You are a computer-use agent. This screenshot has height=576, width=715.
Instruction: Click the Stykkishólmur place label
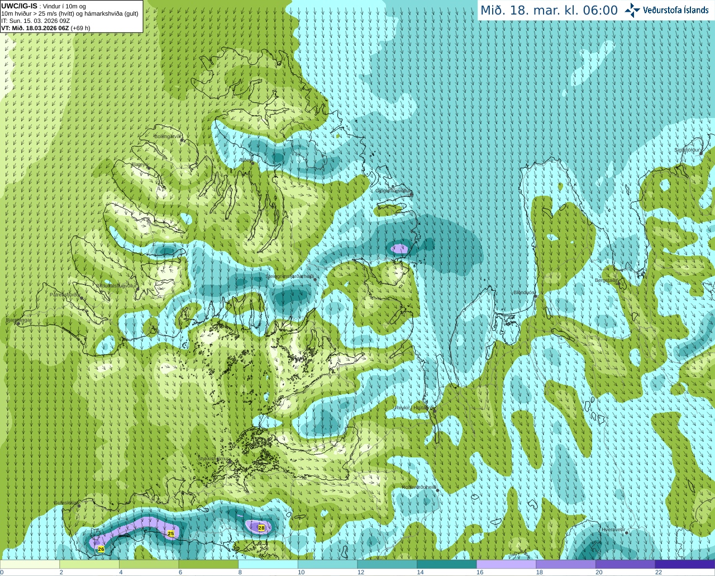[x=214, y=459]
